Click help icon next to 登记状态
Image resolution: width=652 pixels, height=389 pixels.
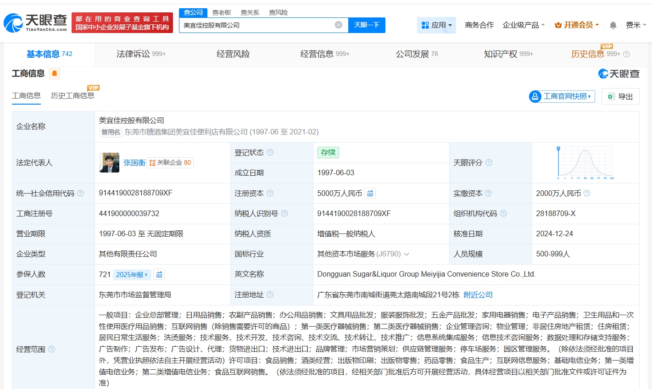[270, 152]
